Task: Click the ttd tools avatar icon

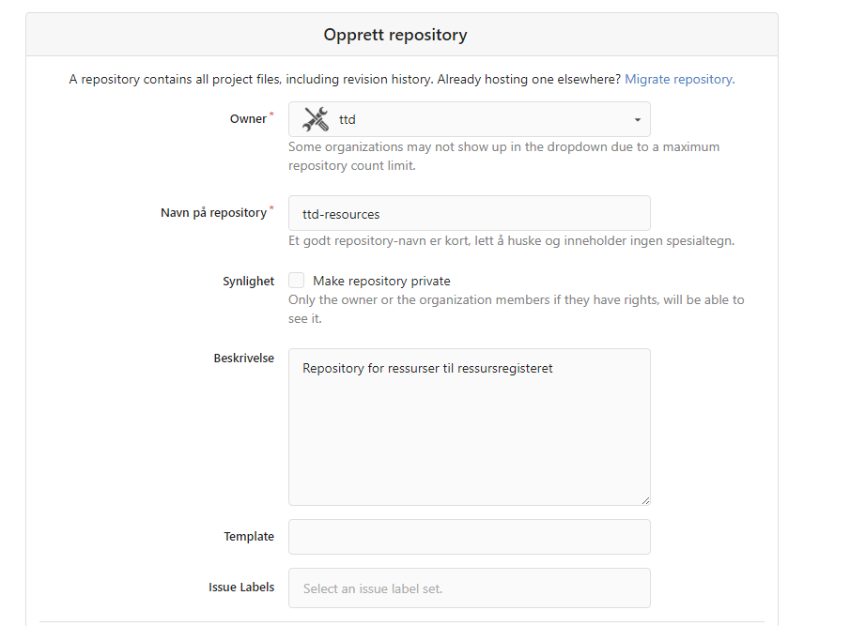Action: [316, 119]
